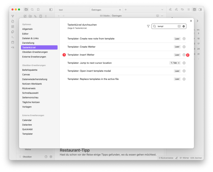Image resolution: width=213 pixels, height=172 pixels.
Task: Select the Tastenkürzel settings section
Action: pos(39,48)
